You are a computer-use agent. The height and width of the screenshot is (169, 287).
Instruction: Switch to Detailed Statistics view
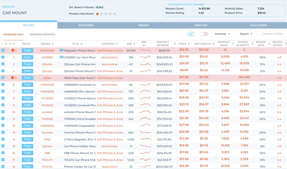click(x=43, y=34)
